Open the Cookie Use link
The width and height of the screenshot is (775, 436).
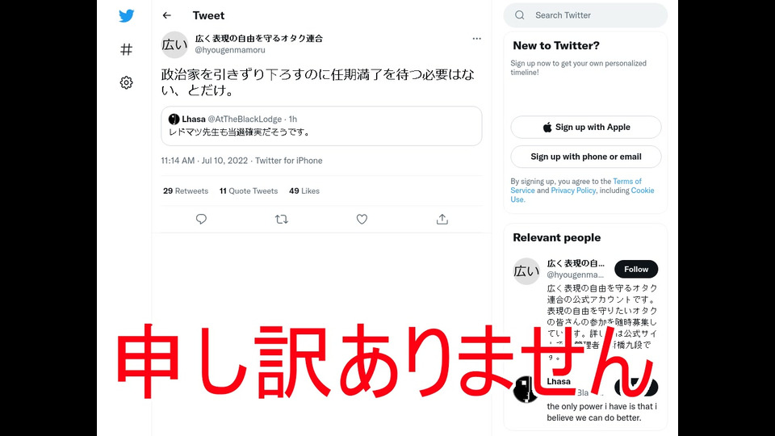coord(643,191)
